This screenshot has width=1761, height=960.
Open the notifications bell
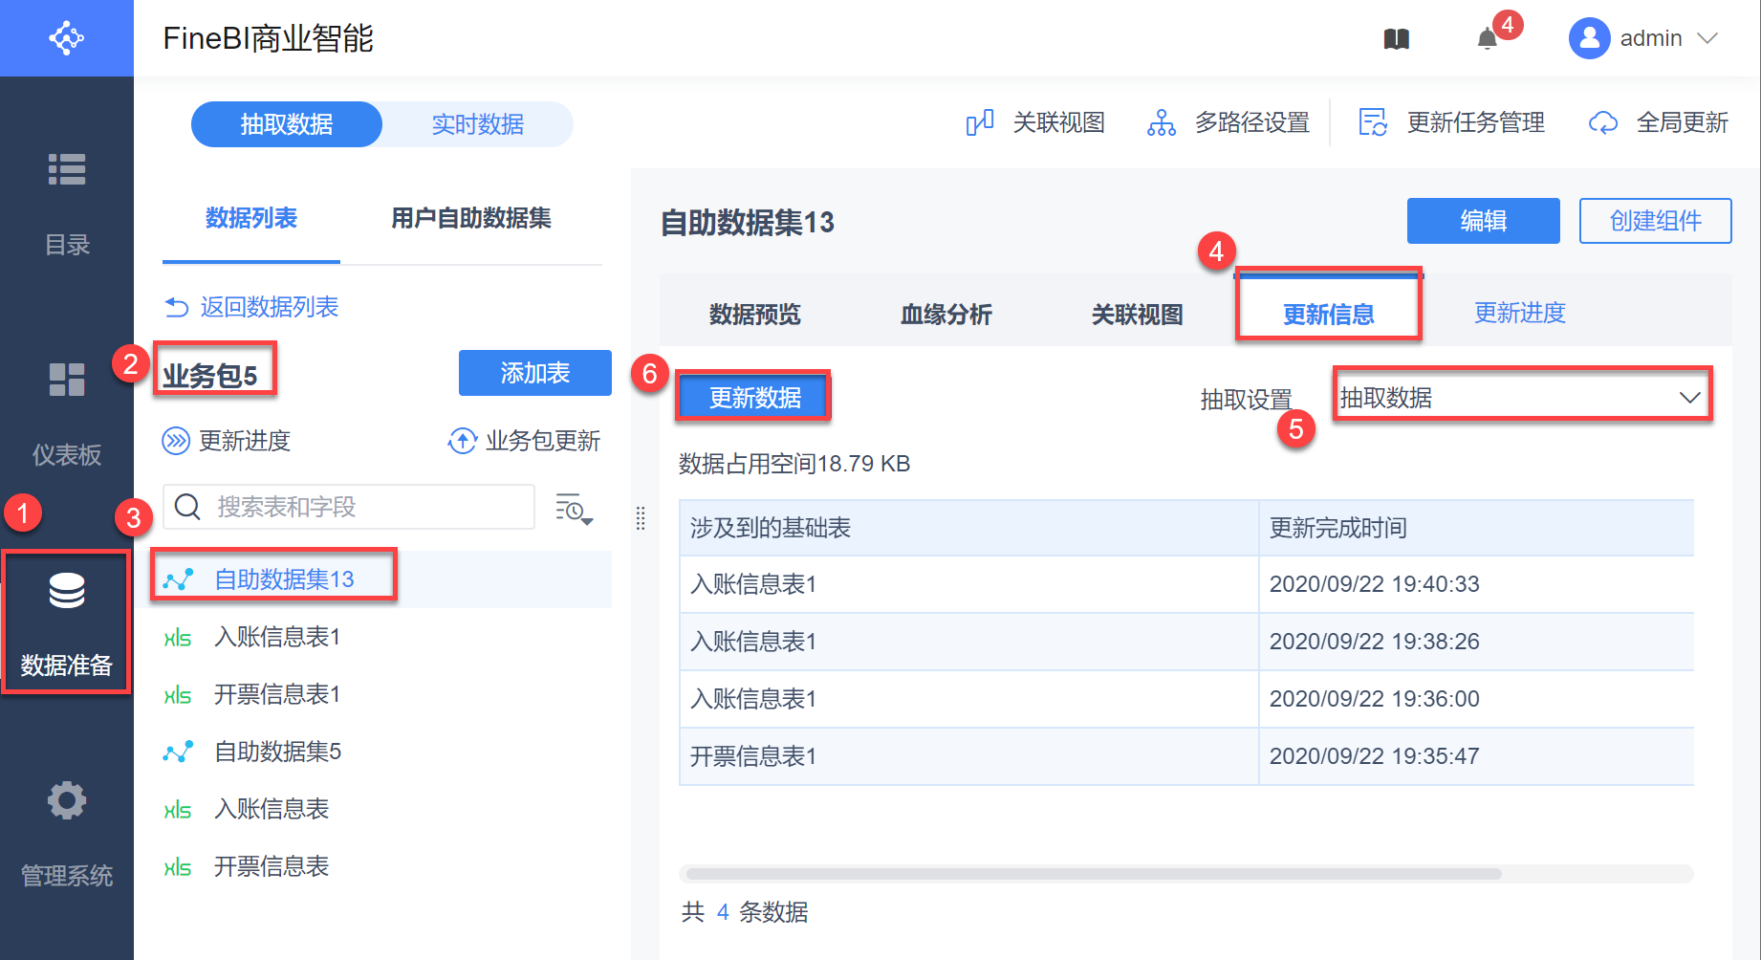(x=1487, y=39)
